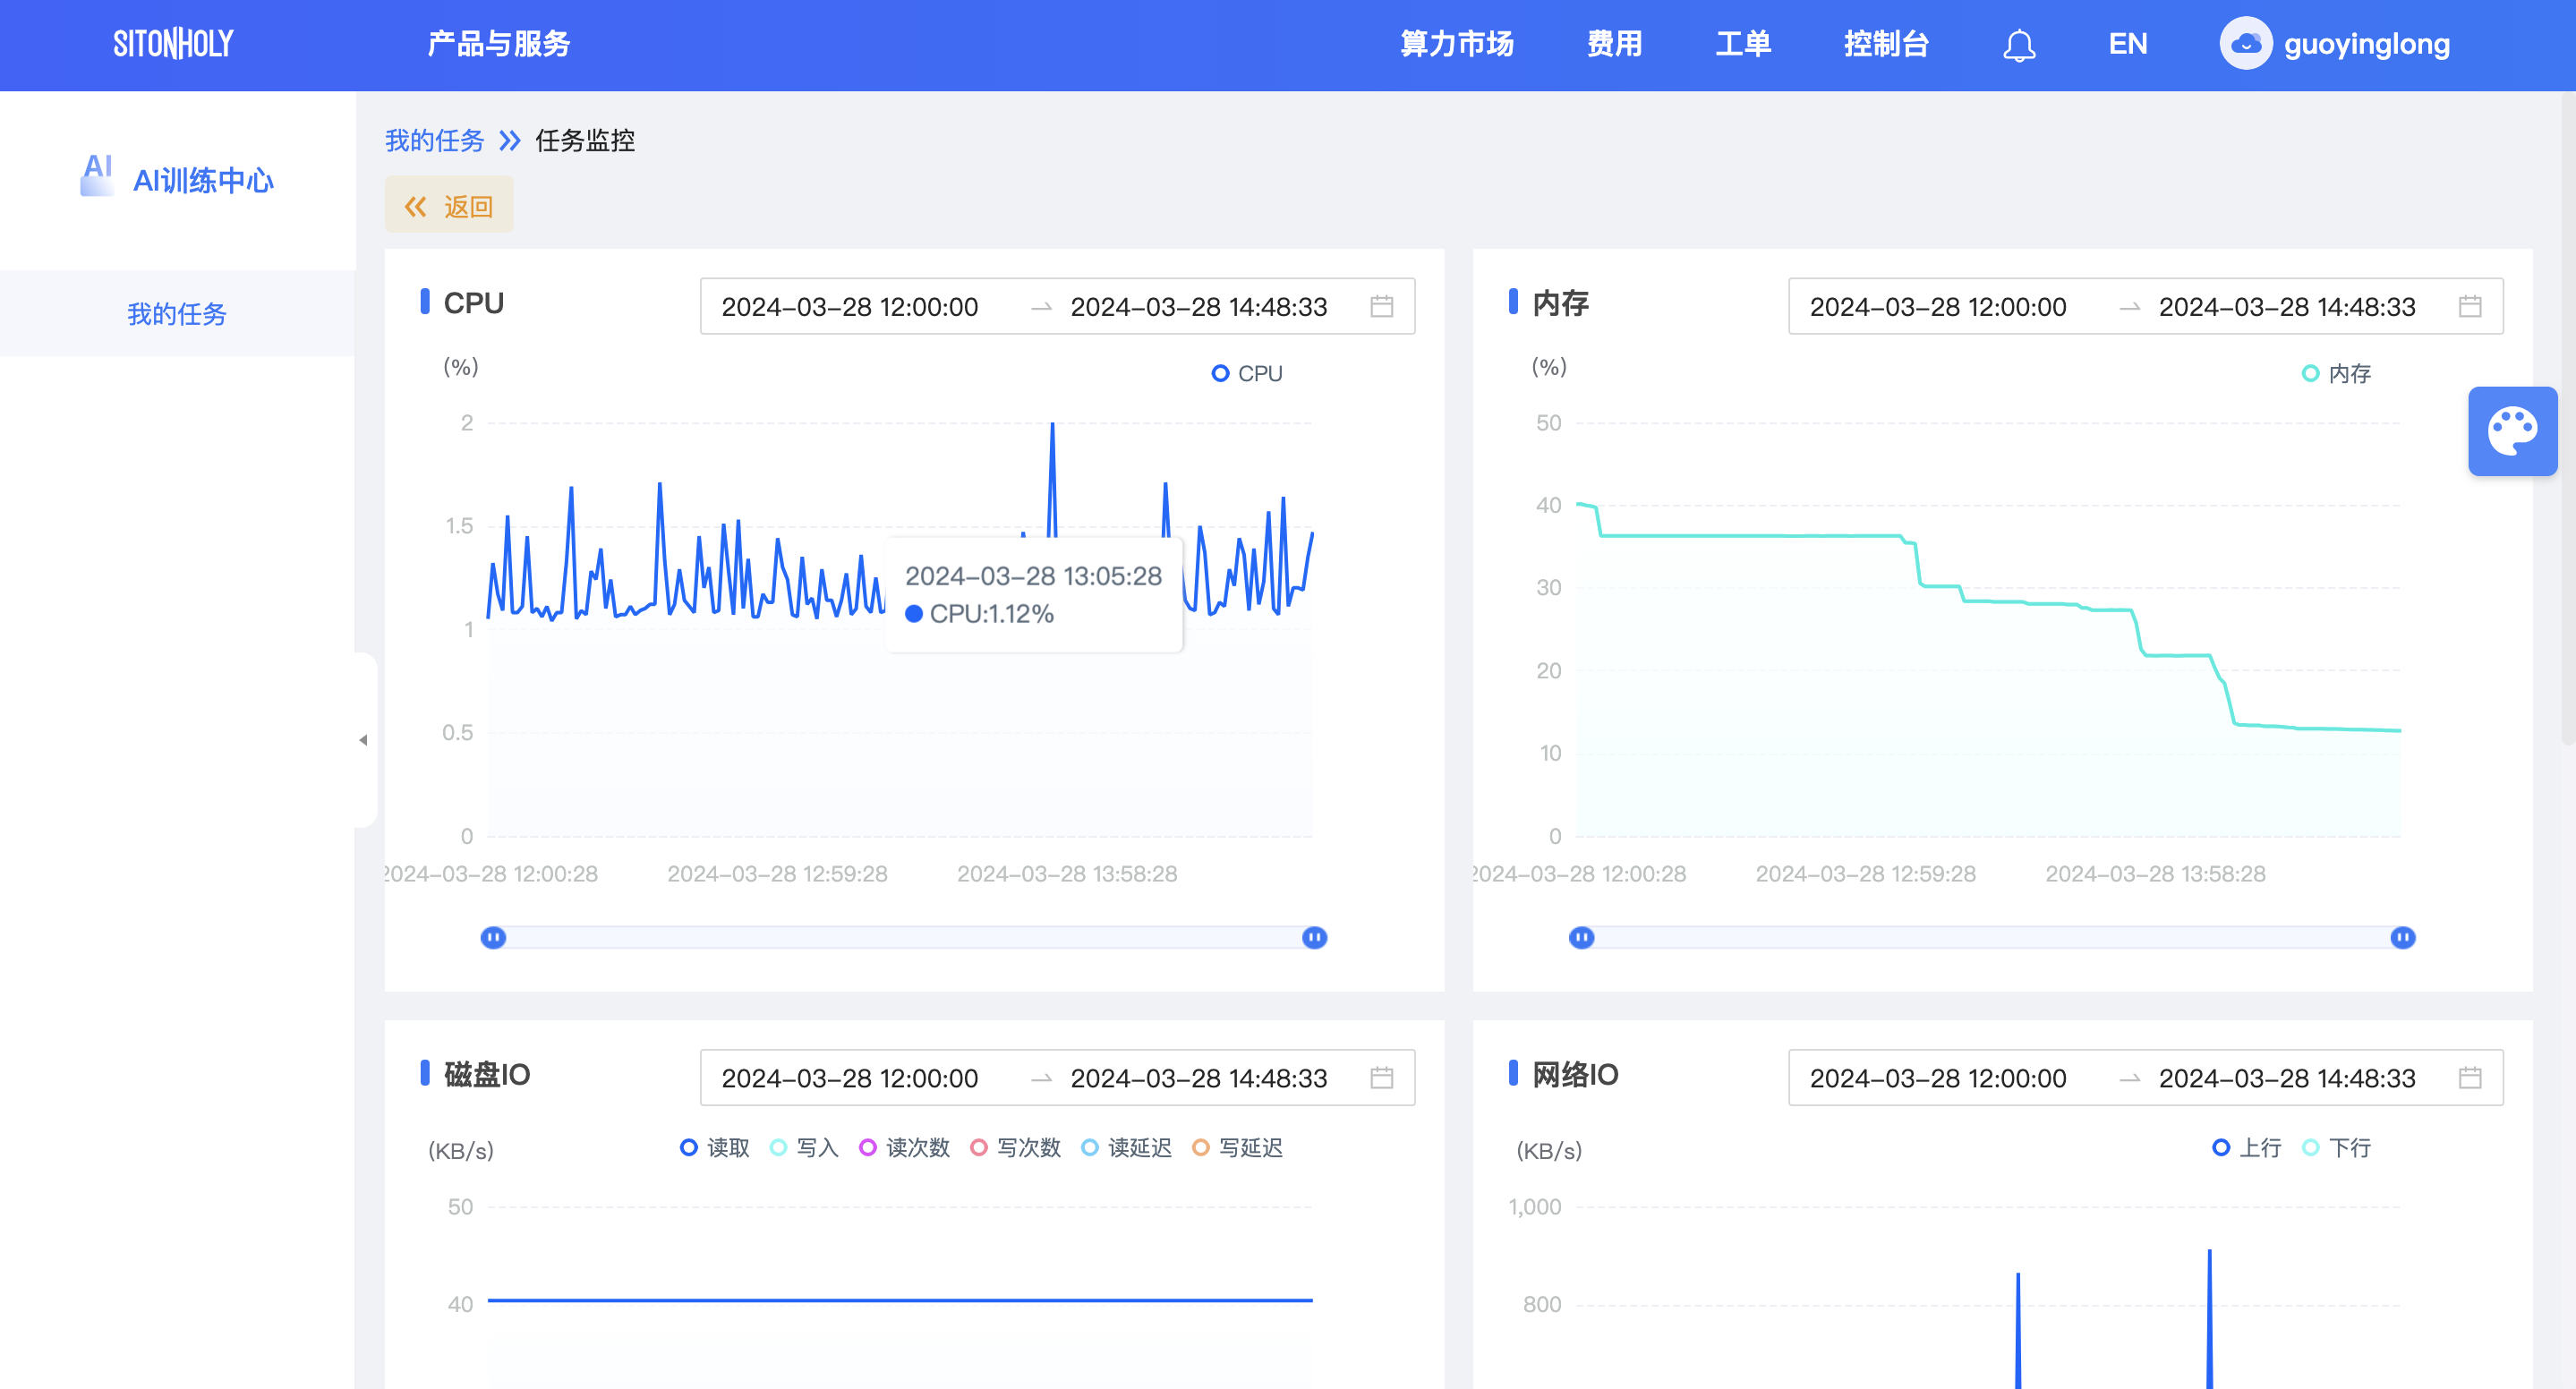The width and height of the screenshot is (2576, 1389).
Task: Click the user avatar icon
Action: (2245, 44)
